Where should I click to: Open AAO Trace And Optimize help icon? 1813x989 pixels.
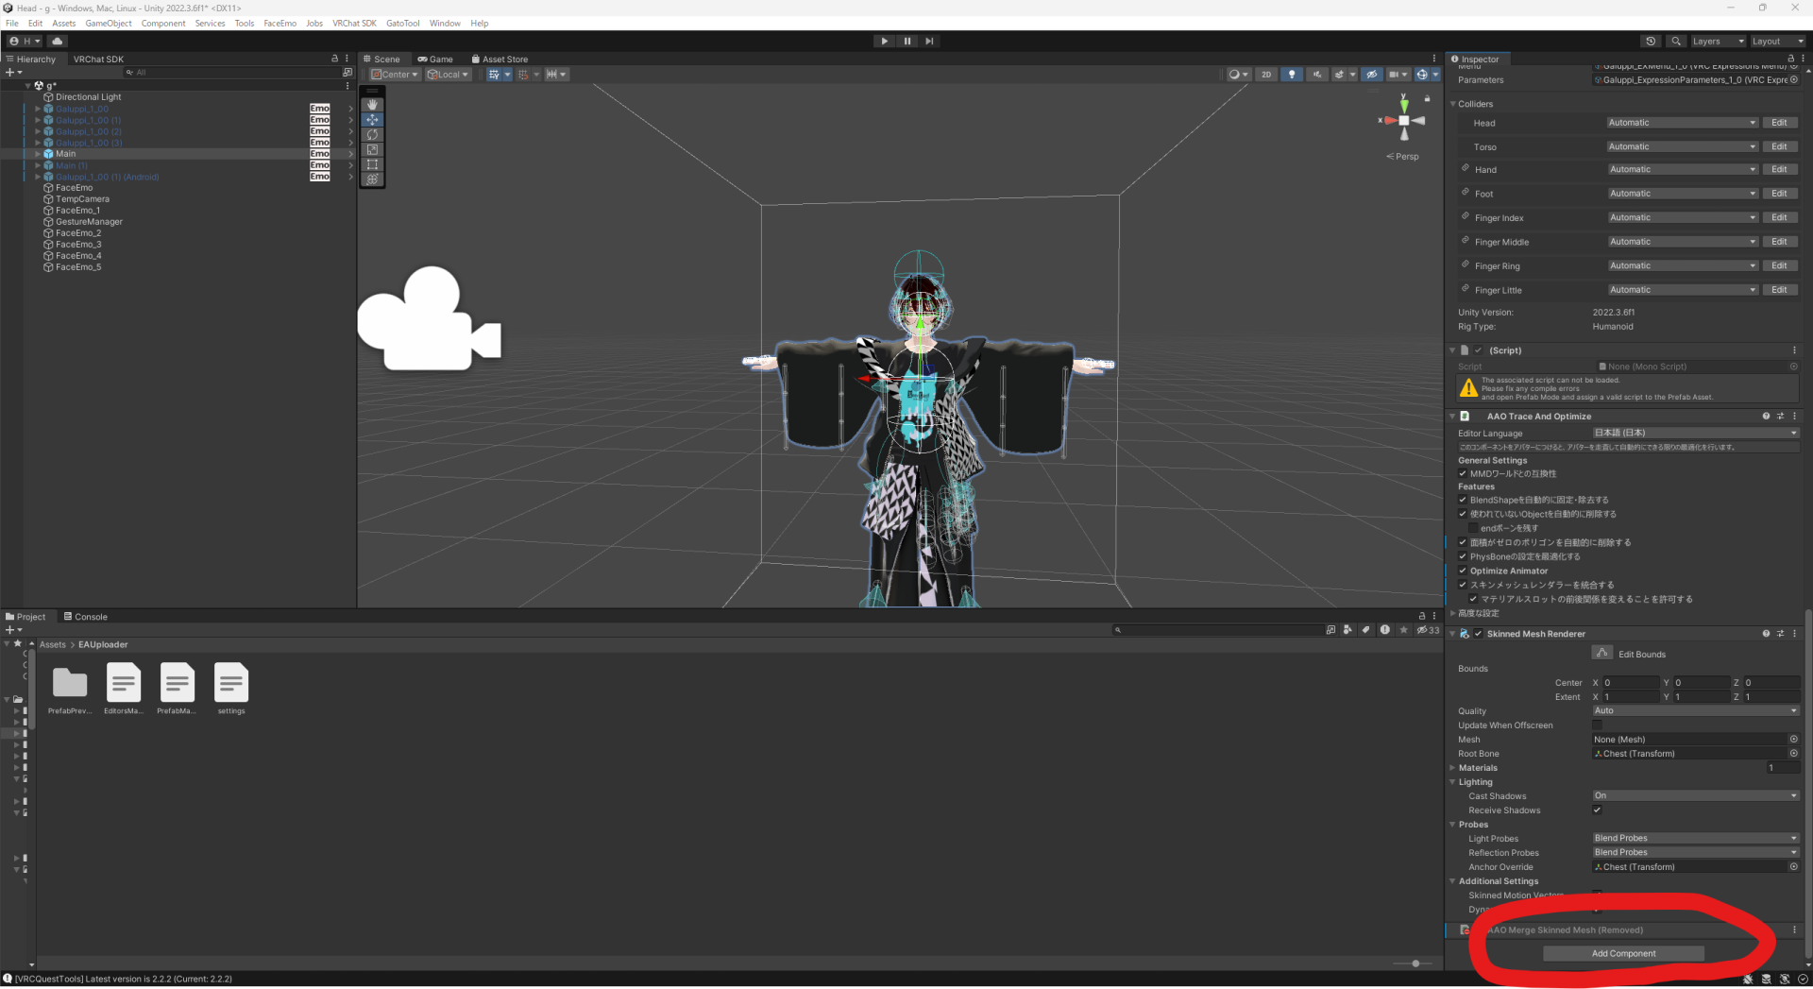(x=1765, y=417)
